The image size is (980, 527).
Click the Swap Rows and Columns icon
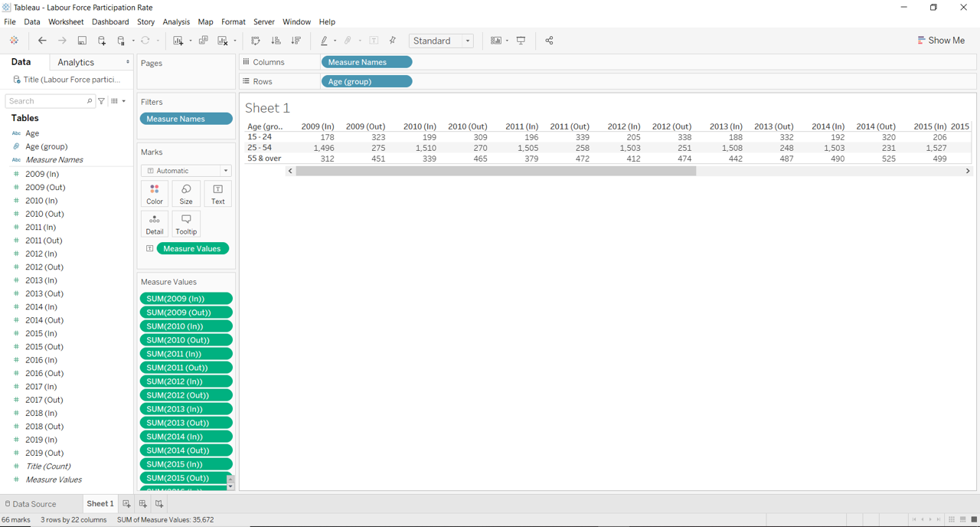pyautogui.click(x=256, y=41)
